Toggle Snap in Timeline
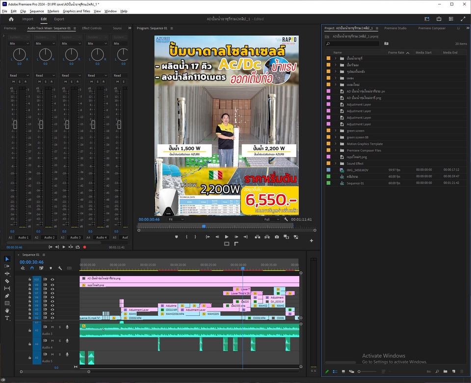 coord(32,268)
